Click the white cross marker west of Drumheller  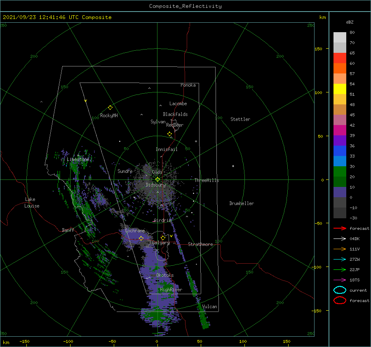233,166
